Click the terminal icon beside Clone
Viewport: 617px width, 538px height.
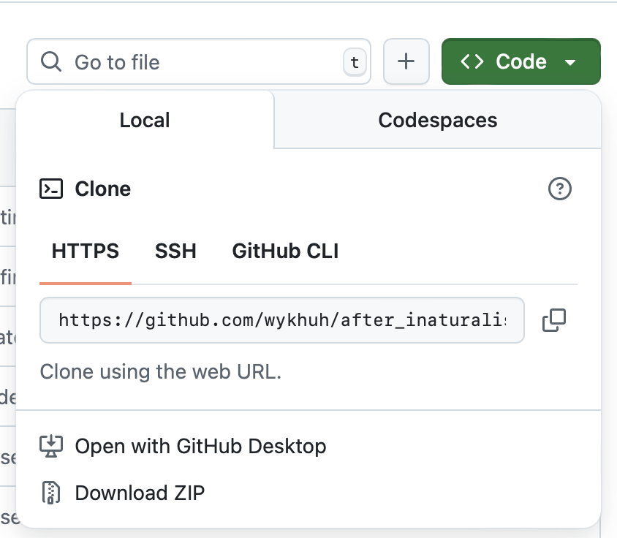[x=51, y=189]
